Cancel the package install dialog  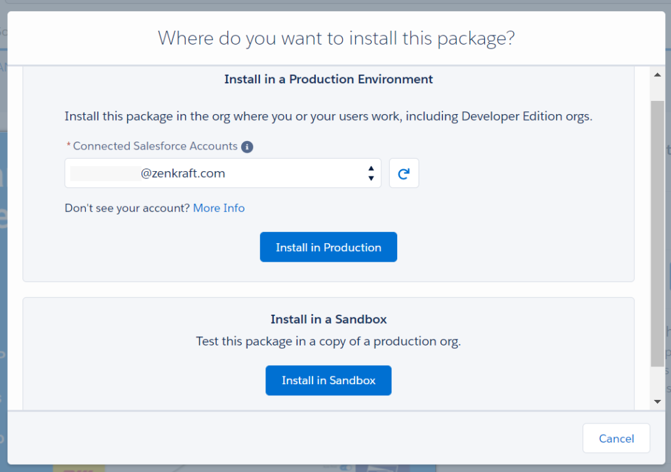(x=616, y=439)
